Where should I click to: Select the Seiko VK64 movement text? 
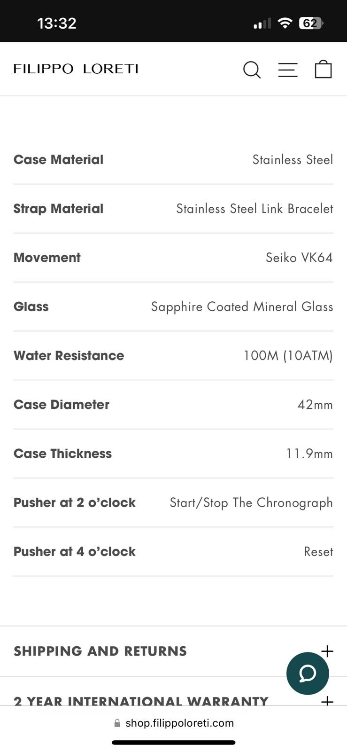(299, 258)
